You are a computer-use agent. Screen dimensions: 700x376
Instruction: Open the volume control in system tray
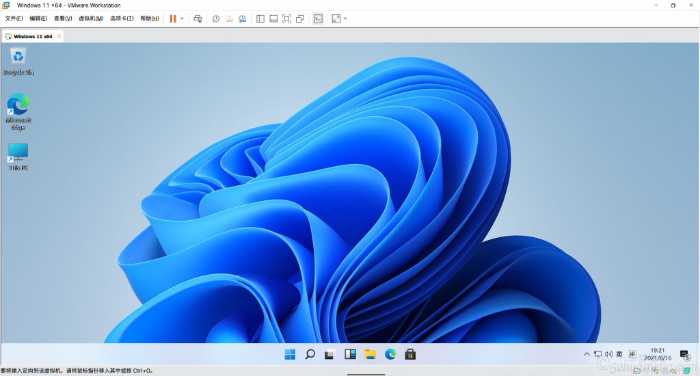point(608,354)
